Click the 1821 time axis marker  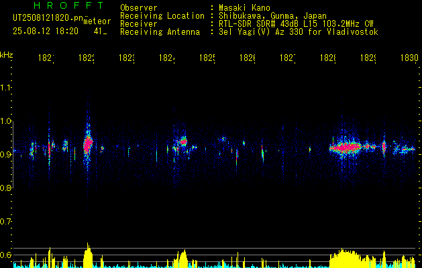46,58
